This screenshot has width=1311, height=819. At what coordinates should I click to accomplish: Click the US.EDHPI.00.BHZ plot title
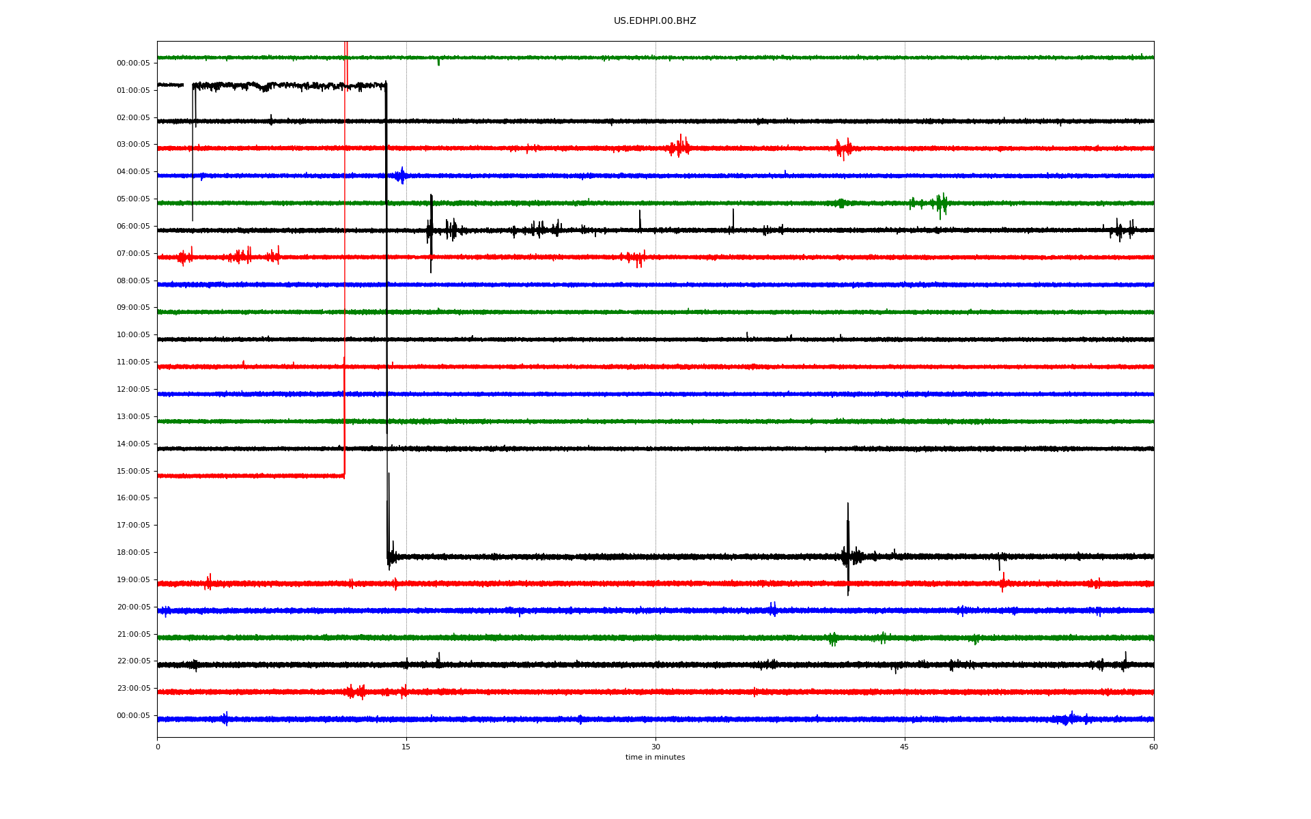point(655,21)
